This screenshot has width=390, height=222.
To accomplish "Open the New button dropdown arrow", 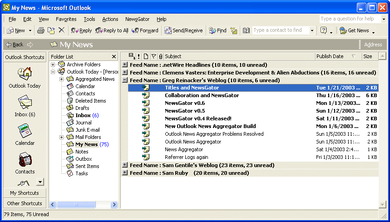I will [30, 30].
